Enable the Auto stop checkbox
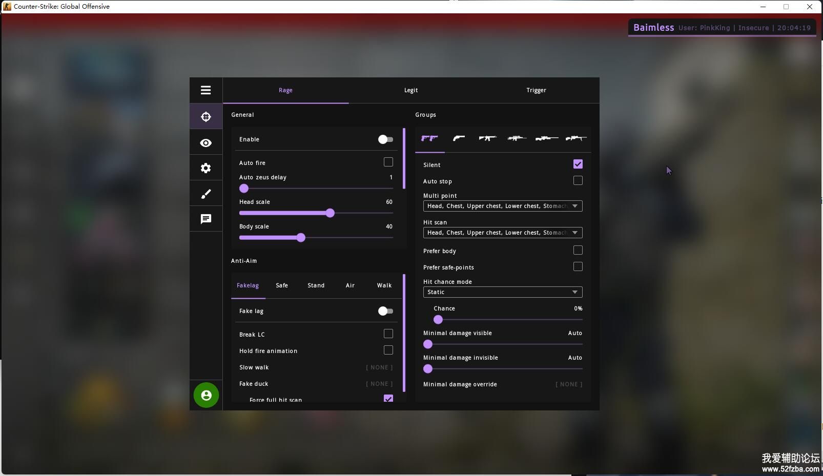 [x=578, y=180]
